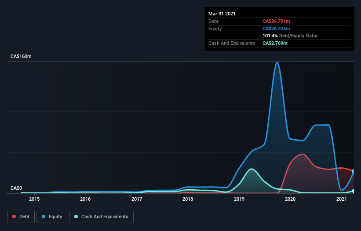Click the 2016 x-axis label
Viewport: 361px width, 231px height.
pyautogui.click(x=85, y=199)
